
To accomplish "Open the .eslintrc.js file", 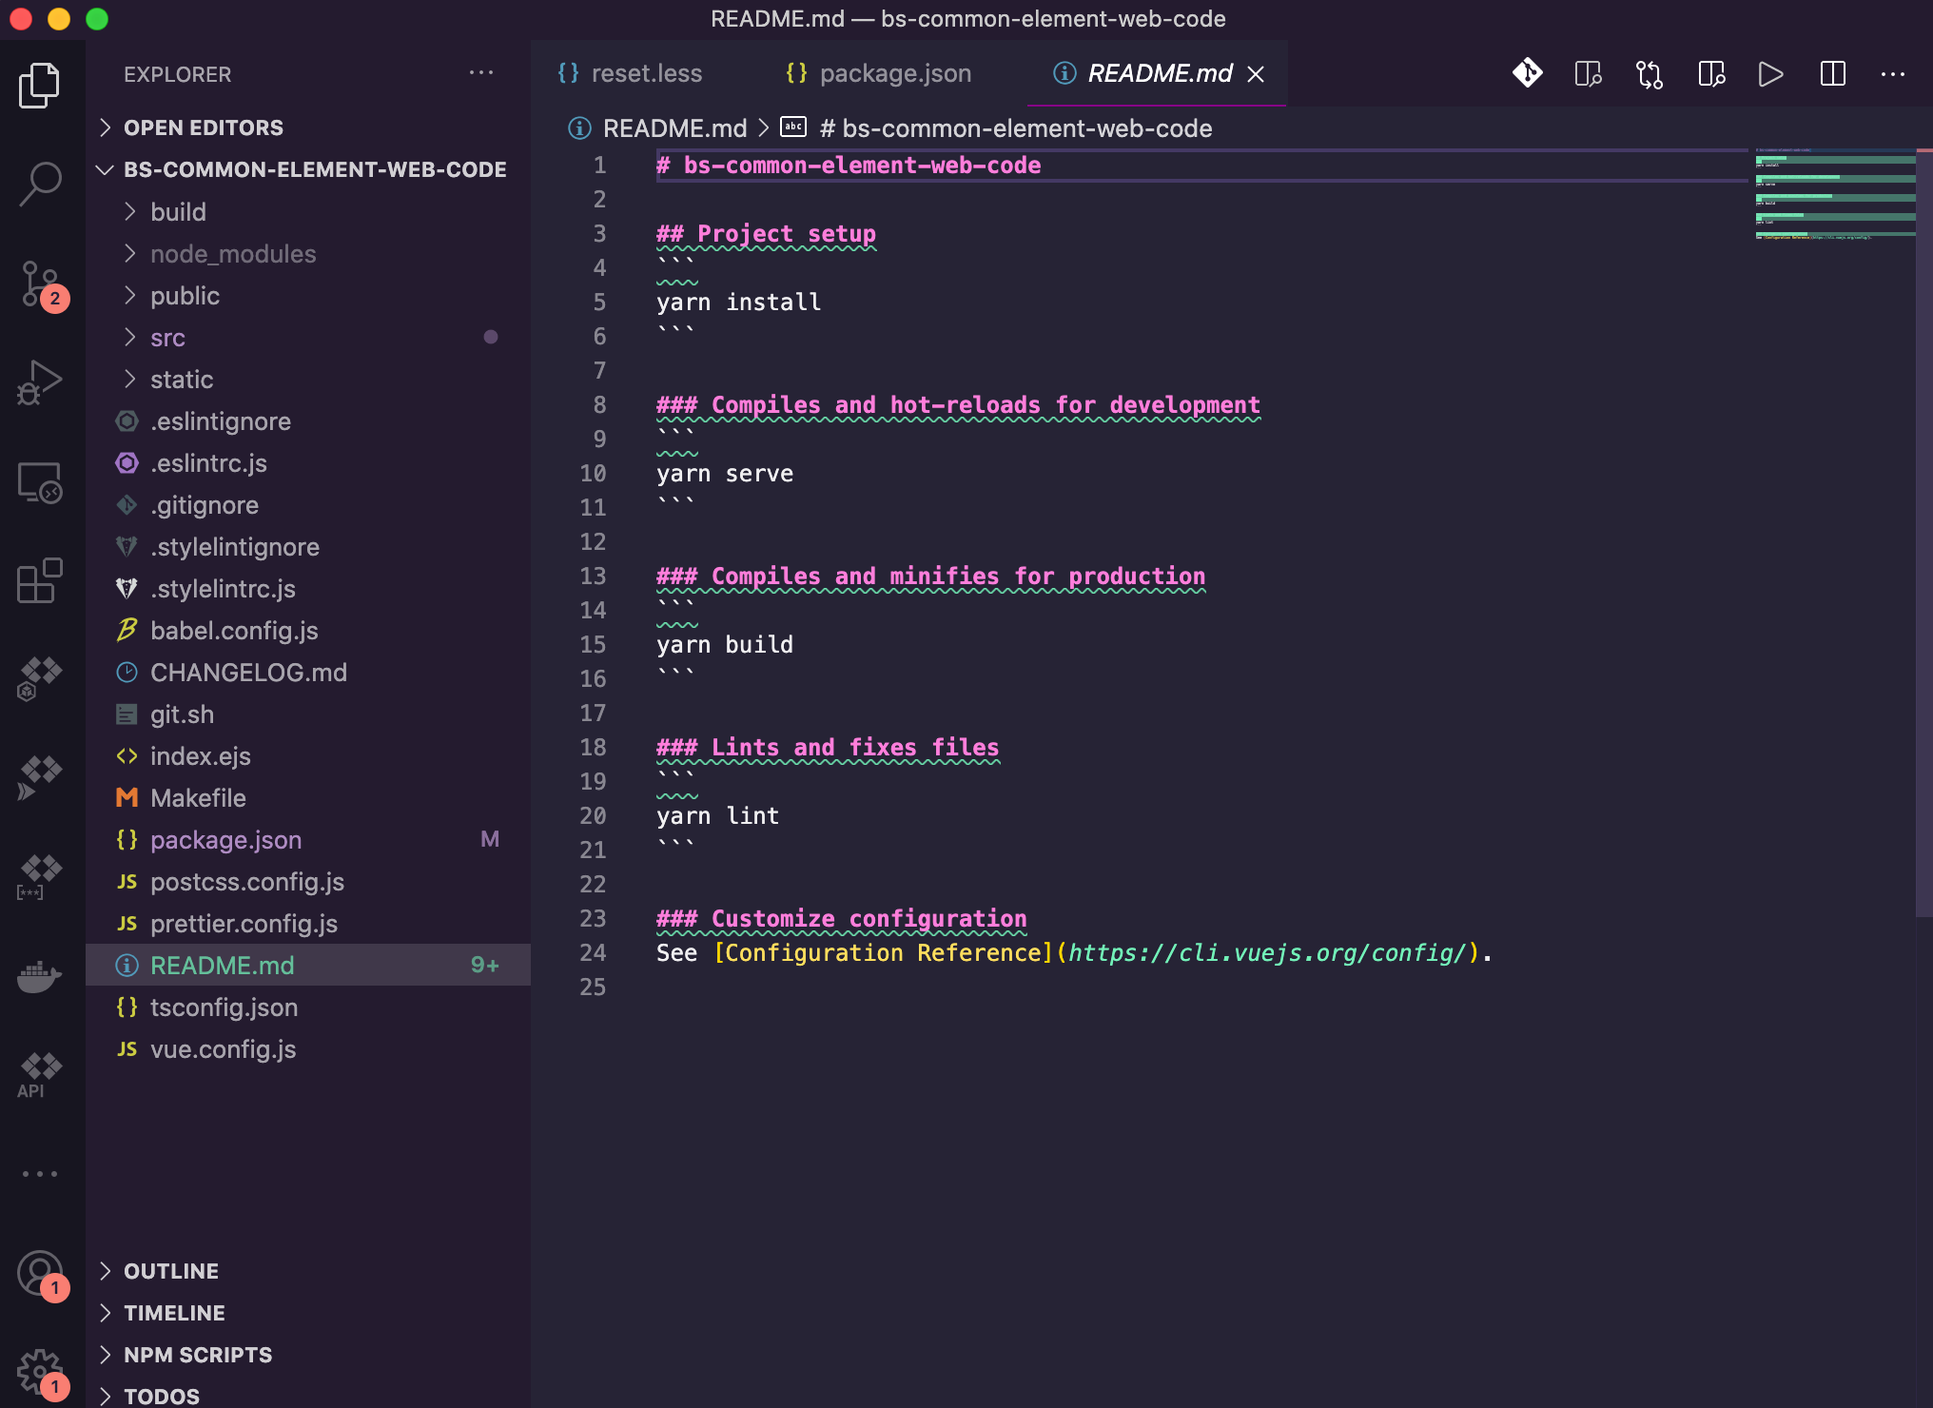I will [308, 462].
